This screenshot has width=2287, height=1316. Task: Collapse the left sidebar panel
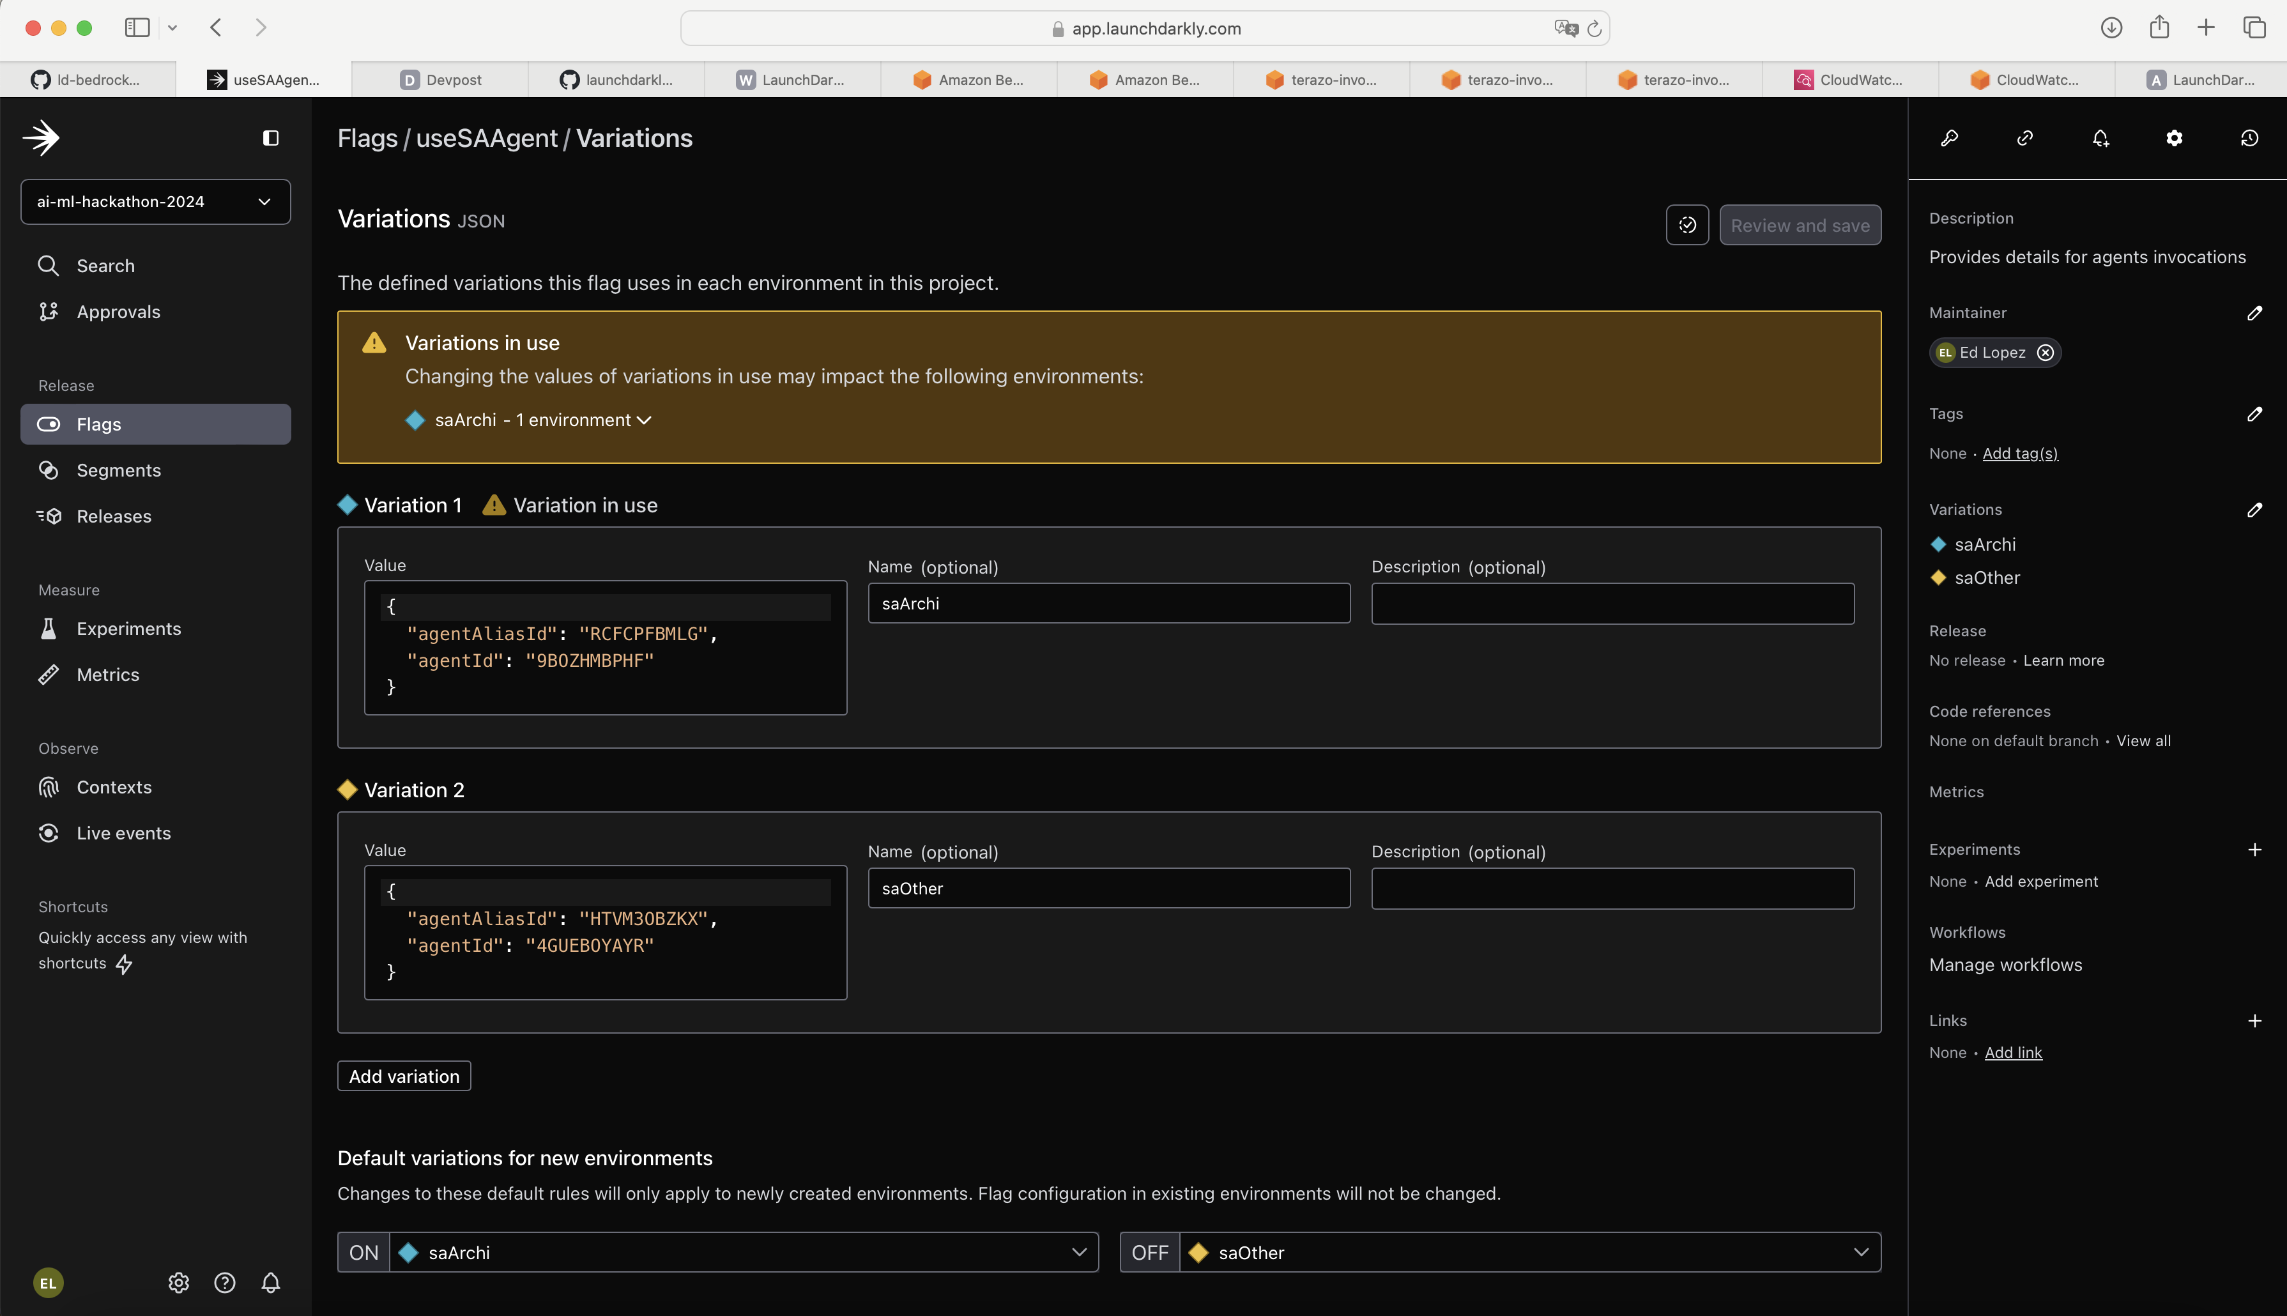(x=270, y=138)
